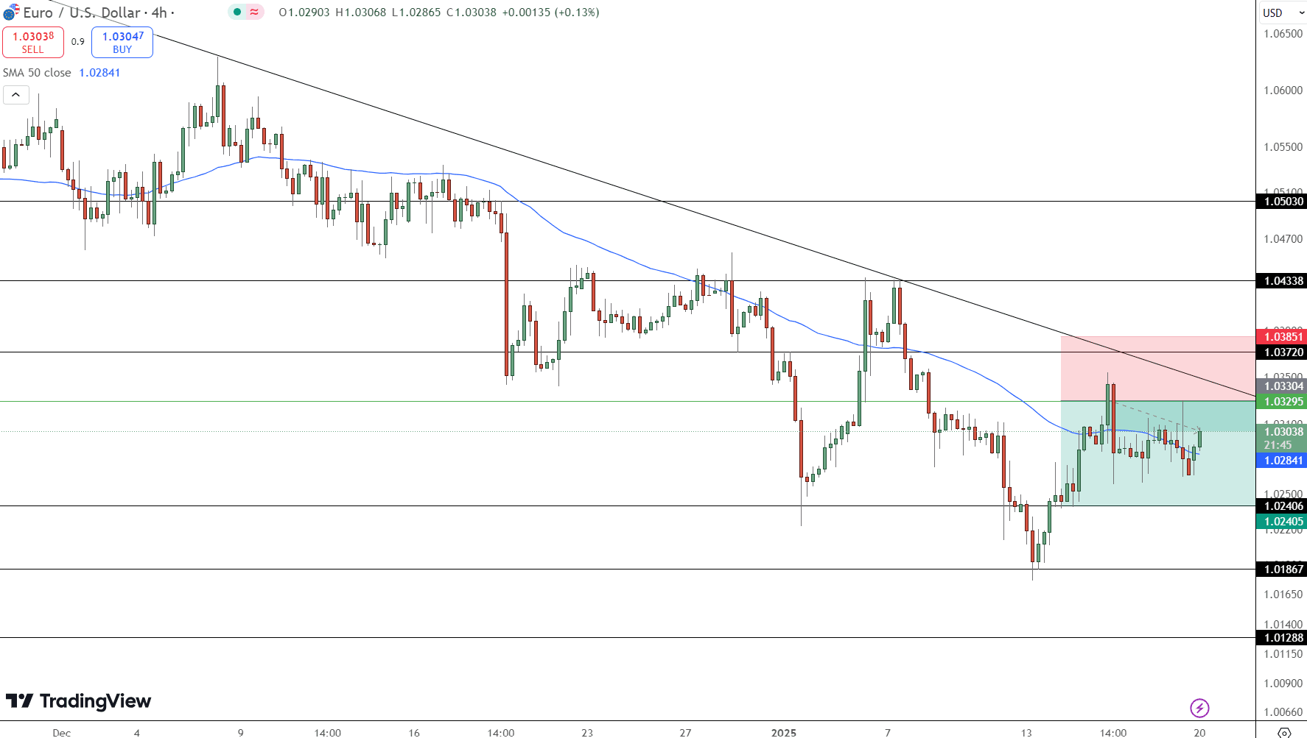Click the 1.03038 current price label
The image size is (1307, 738).
tap(1283, 432)
